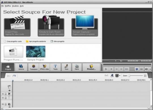This screenshot has height=110, width=153.
Task: Click the Produci export button
Action: point(91,67)
